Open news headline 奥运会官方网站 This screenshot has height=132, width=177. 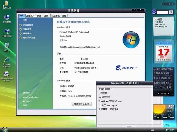(x=163, y=78)
